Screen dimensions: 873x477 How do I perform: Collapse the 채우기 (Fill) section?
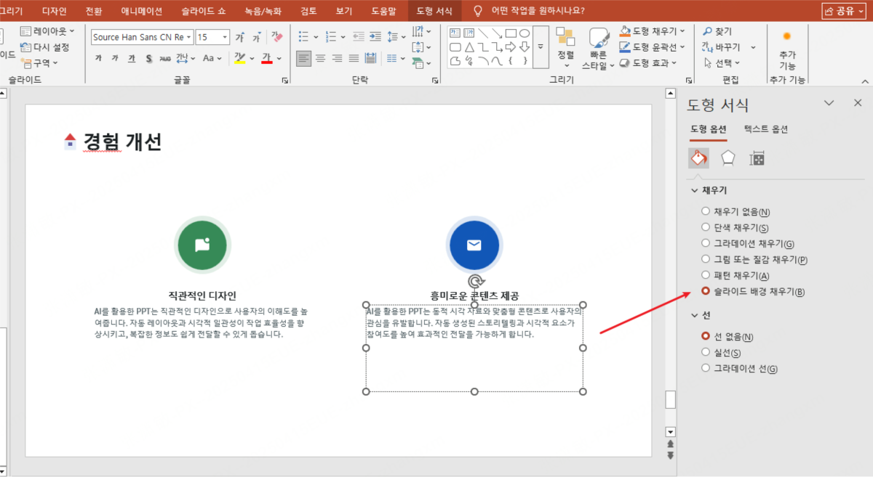[x=694, y=190]
